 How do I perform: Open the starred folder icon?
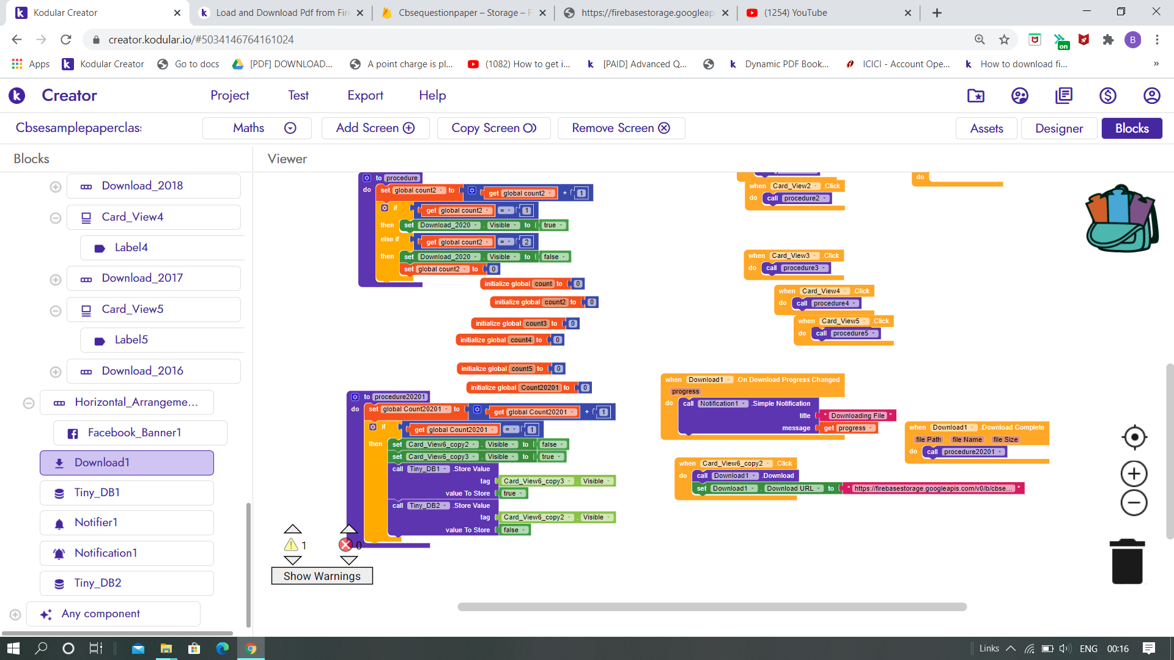pyautogui.click(x=975, y=95)
